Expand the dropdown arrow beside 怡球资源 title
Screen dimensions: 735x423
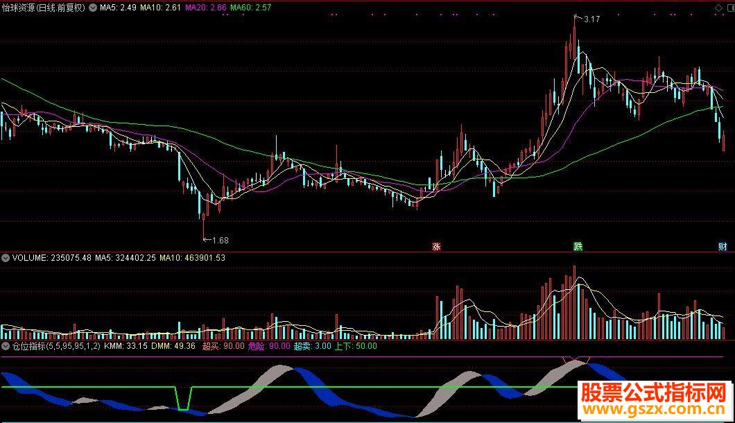tap(93, 8)
